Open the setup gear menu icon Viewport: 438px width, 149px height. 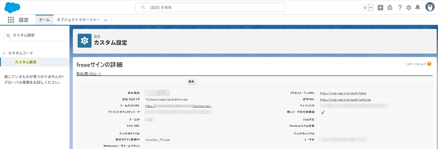pos(409,8)
